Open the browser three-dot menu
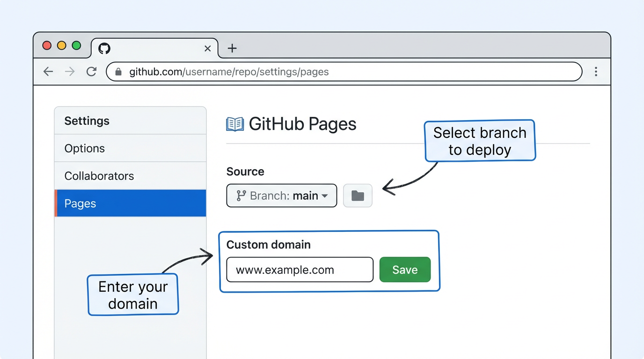 click(x=596, y=72)
